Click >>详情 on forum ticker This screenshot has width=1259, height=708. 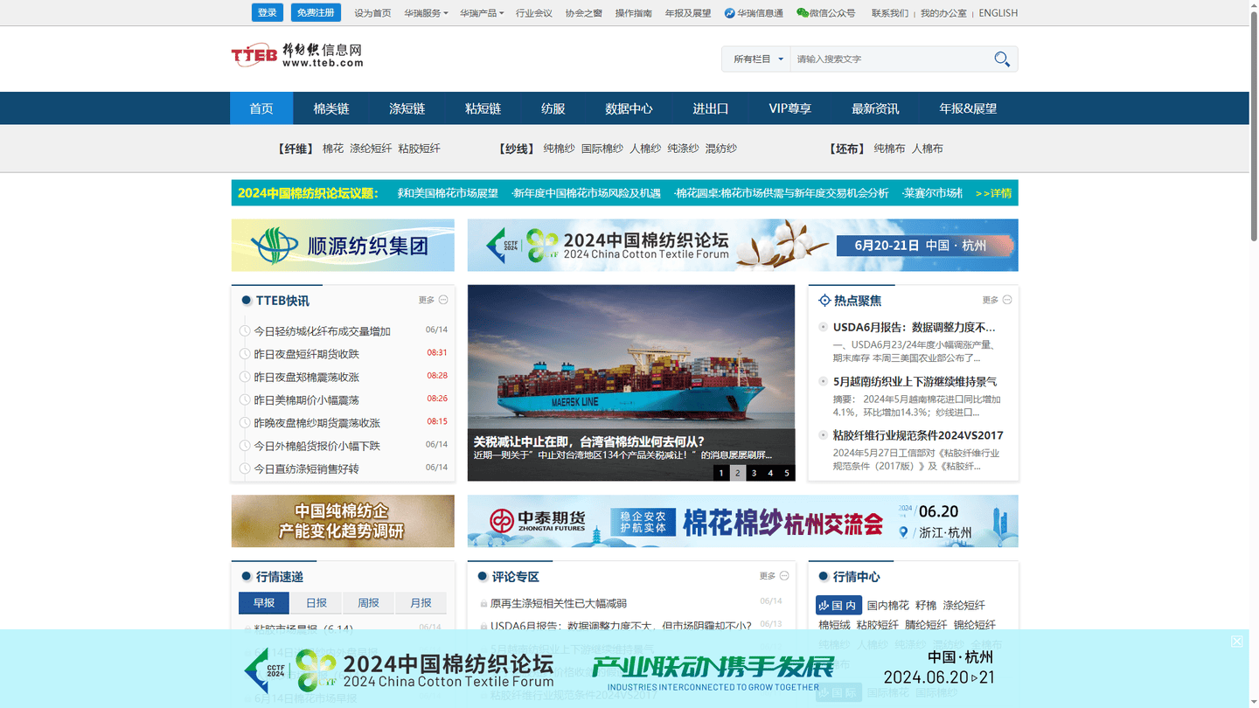point(993,193)
